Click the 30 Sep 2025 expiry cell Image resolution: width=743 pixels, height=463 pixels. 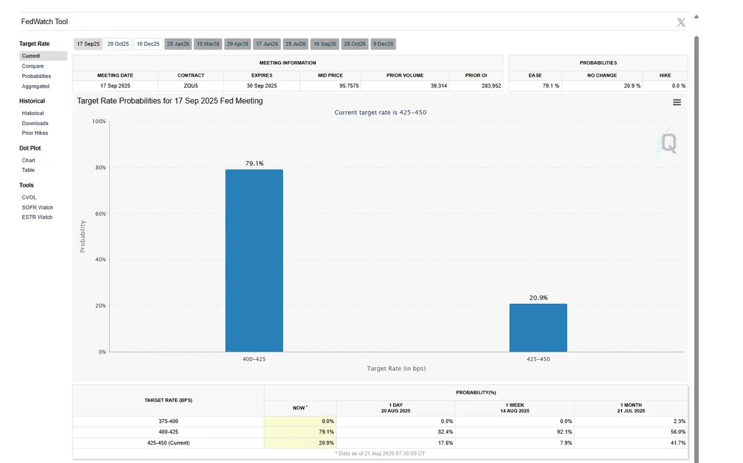(261, 85)
